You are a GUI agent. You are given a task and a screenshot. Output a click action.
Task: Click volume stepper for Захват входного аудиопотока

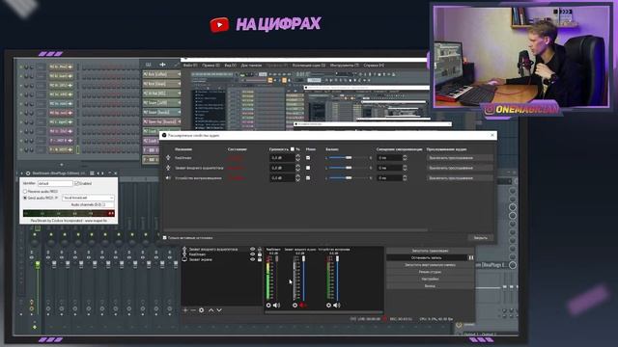coord(297,168)
